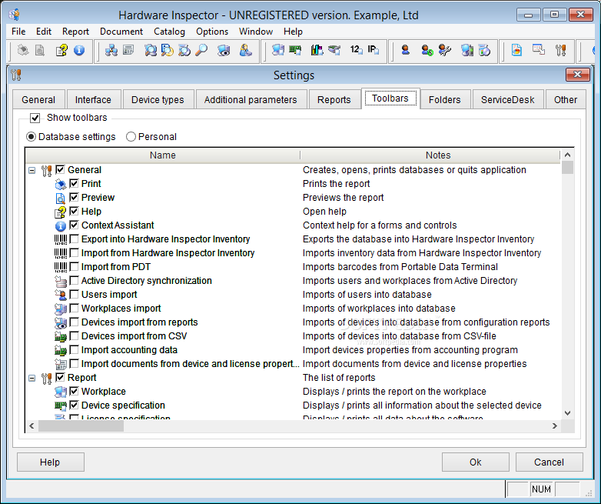The width and height of the screenshot is (601, 504).
Task: Click the colorful books icon in main toolbar
Action: (317, 50)
